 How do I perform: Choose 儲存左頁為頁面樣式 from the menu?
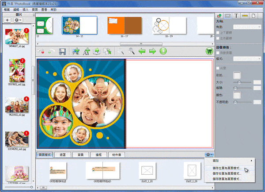(227, 169)
